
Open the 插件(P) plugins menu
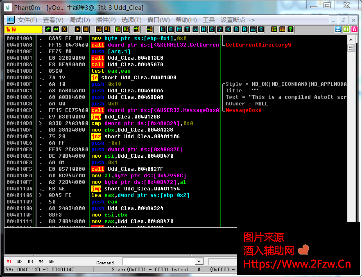pos(106,20)
